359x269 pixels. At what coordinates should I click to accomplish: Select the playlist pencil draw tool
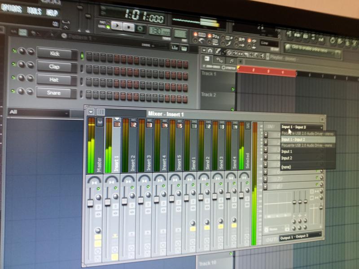tap(218, 52)
